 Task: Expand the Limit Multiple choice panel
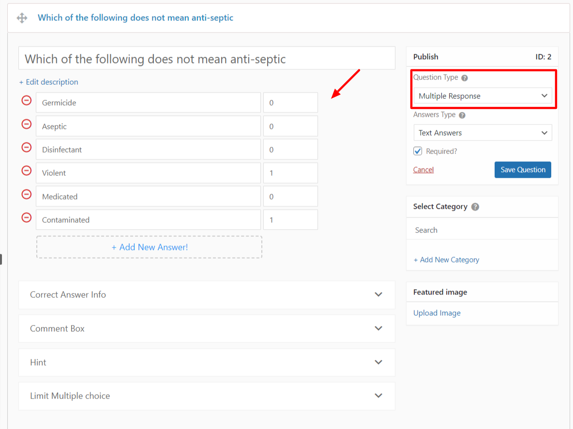(x=207, y=396)
